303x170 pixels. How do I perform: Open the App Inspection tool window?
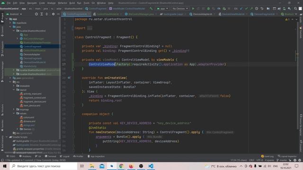tap(96, 156)
